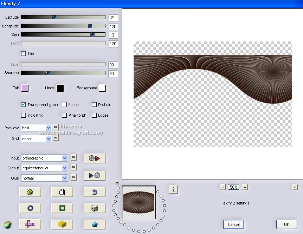
Task: Pick the pink Tab color swatch
Action: pos(25,88)
